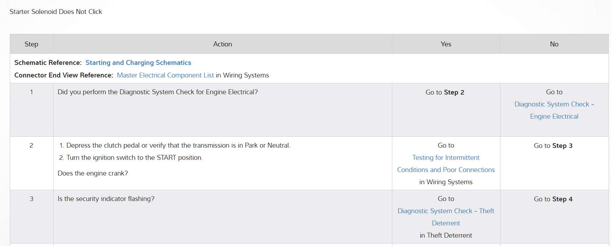Click "Is the security indicator flashing?" text
This screenshot has height=246, width=611.
tap(106, 199)
